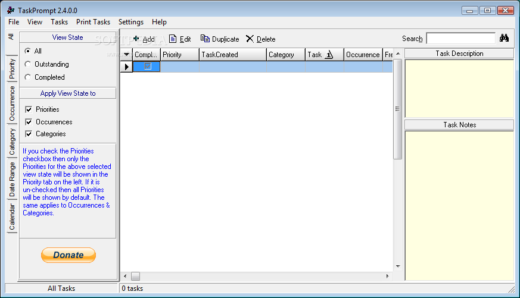
Task: Click the 0 tasks status bar text
Action: [x=132, y=288]
